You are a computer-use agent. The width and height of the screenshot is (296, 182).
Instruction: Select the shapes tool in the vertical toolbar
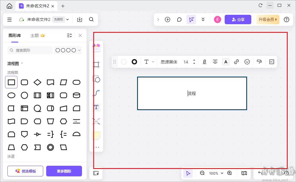(x=96, y=79)
